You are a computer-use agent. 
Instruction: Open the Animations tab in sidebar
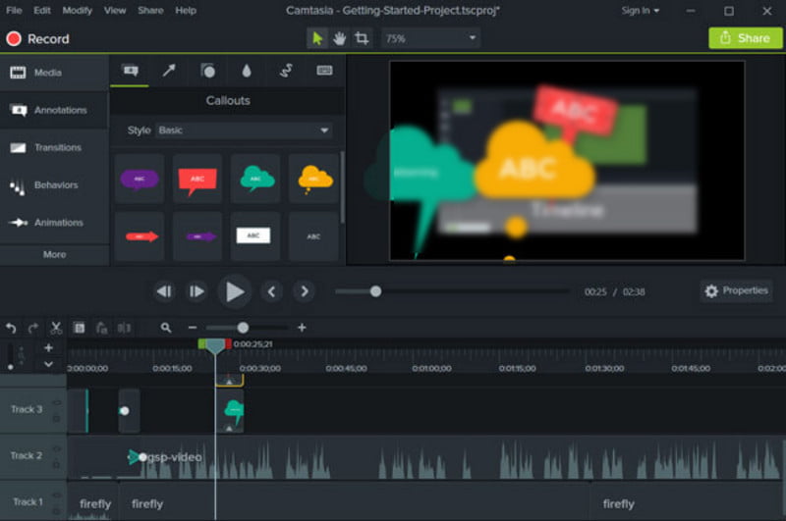point(54,223)
